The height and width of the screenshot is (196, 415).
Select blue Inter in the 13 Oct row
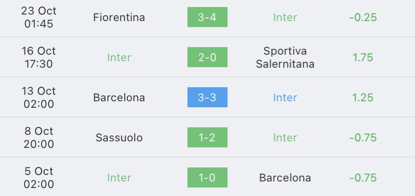285,97
